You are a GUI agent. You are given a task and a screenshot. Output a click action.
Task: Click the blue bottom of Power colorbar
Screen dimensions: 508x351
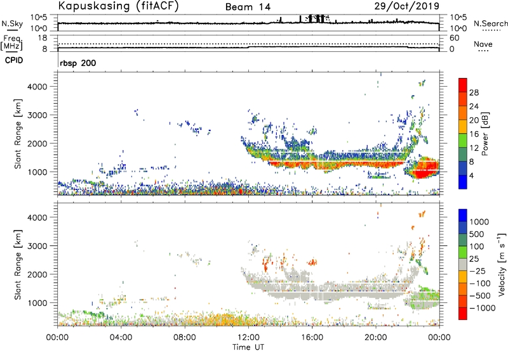point(463,182)
